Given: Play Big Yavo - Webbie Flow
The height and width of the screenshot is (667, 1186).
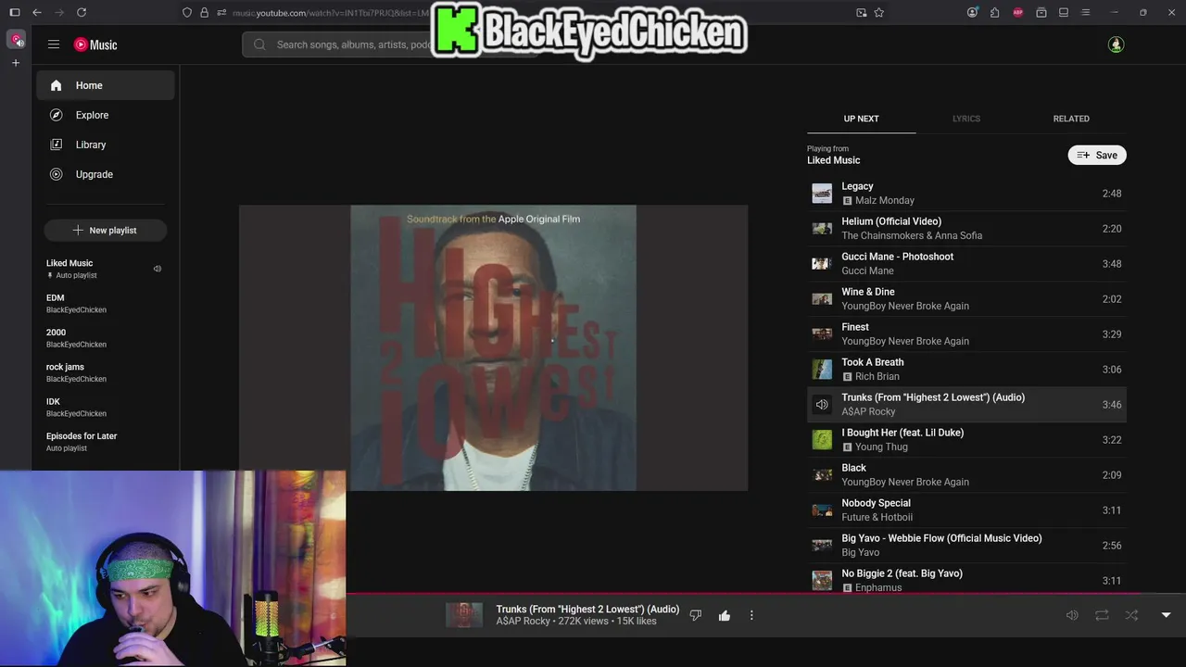Looking at the screenshot, I should (x=966, y=545).
